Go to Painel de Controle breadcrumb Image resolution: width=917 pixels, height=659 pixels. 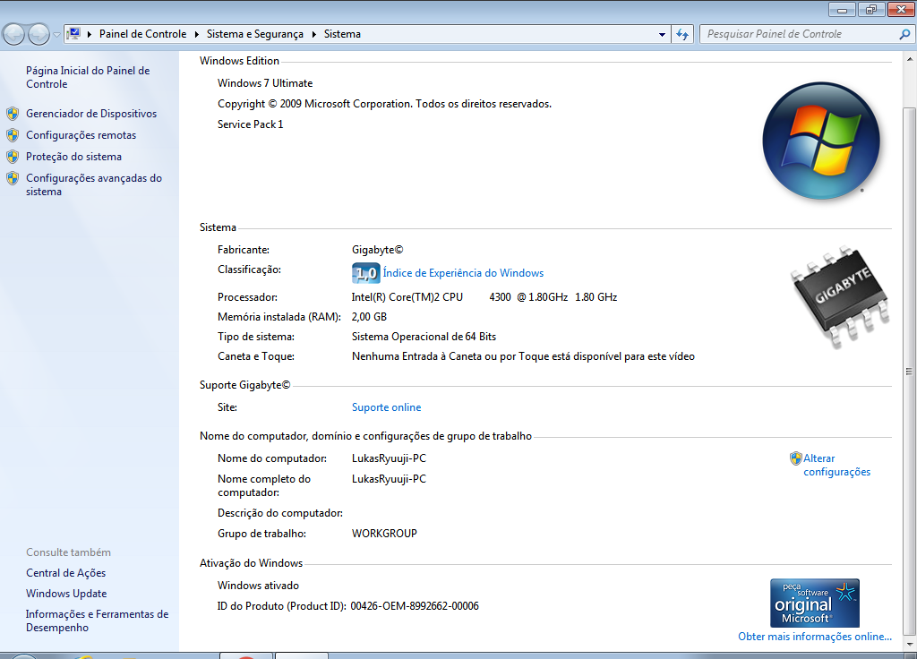pyautogui.click(x=142, y=34)
